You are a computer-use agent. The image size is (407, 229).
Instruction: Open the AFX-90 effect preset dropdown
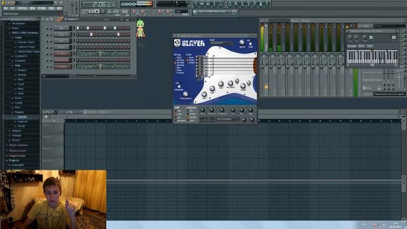(x=228, y=119)
